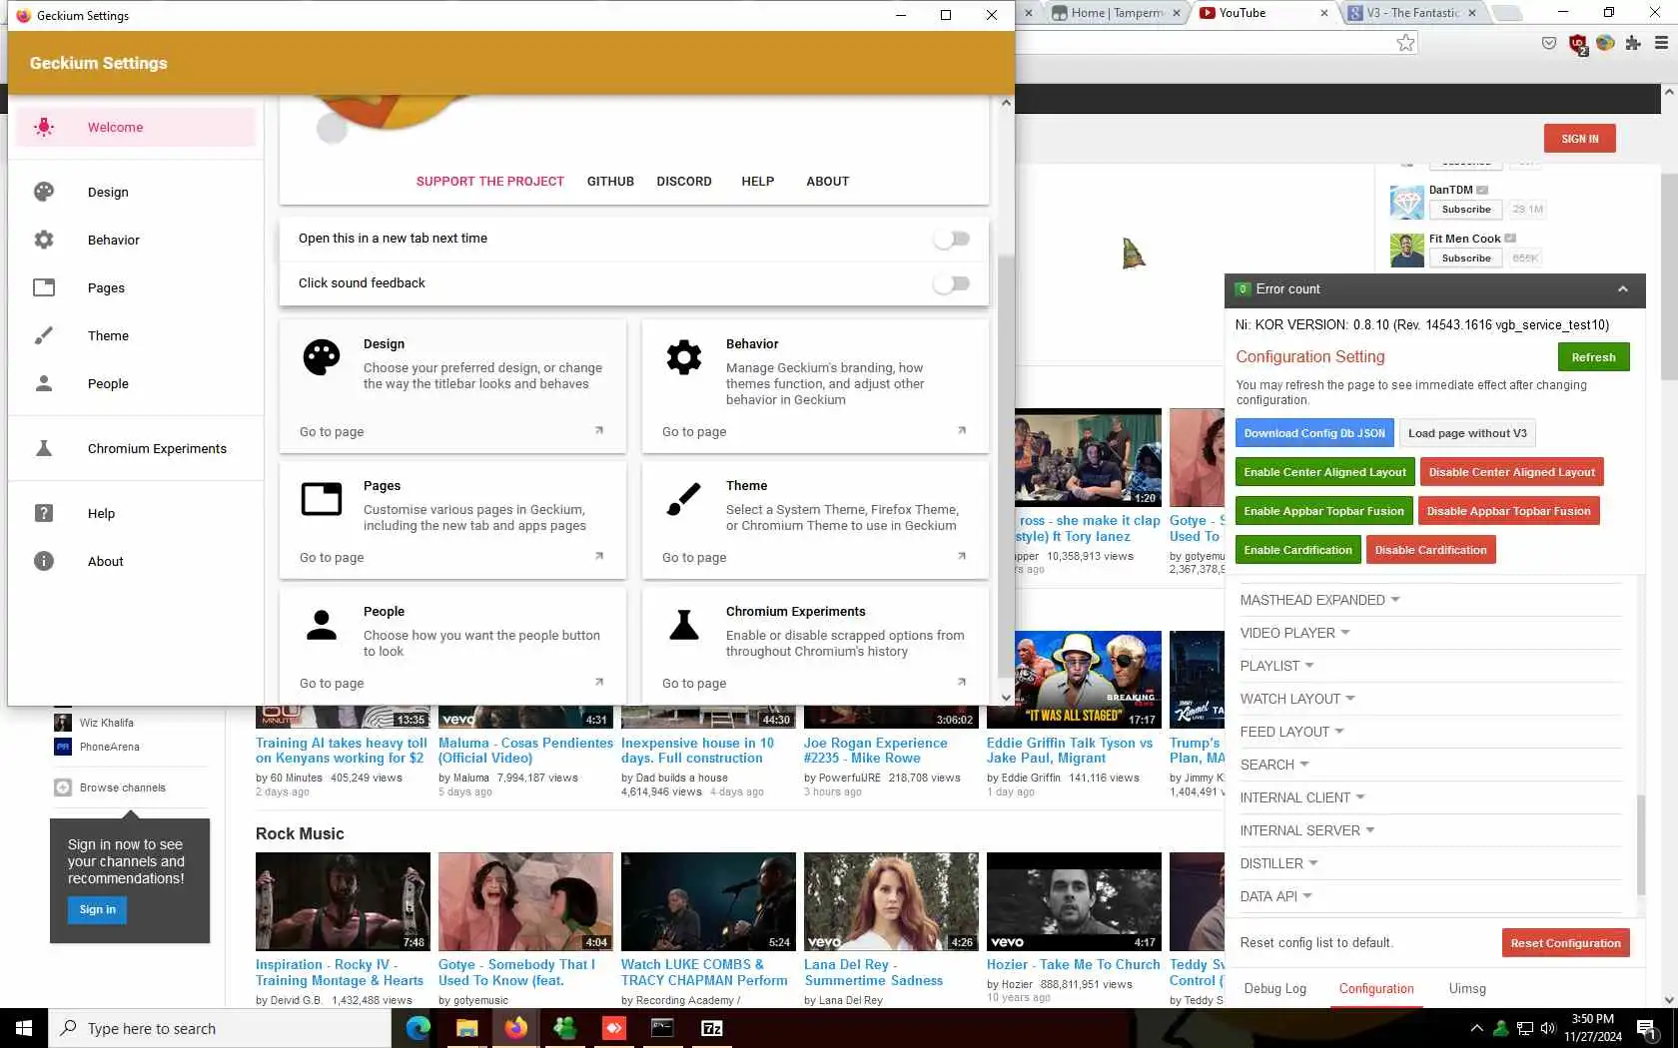Open 7-Zip from the taskbar
The width and height of the screenshot is (1678, 1048).
tap(711, 1028)
